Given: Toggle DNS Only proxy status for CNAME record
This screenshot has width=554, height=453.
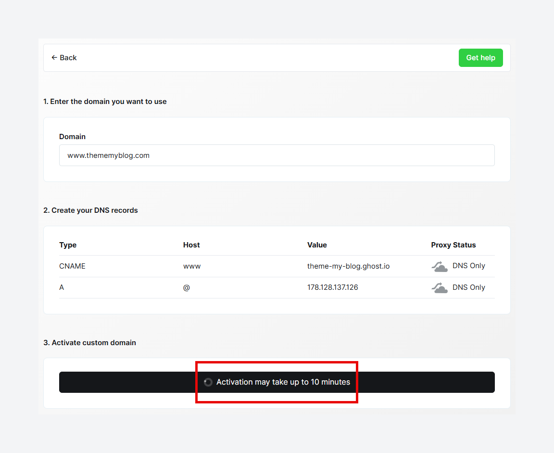Looking at the screenshot, I should pyautogui.click(x=469, y=266).
